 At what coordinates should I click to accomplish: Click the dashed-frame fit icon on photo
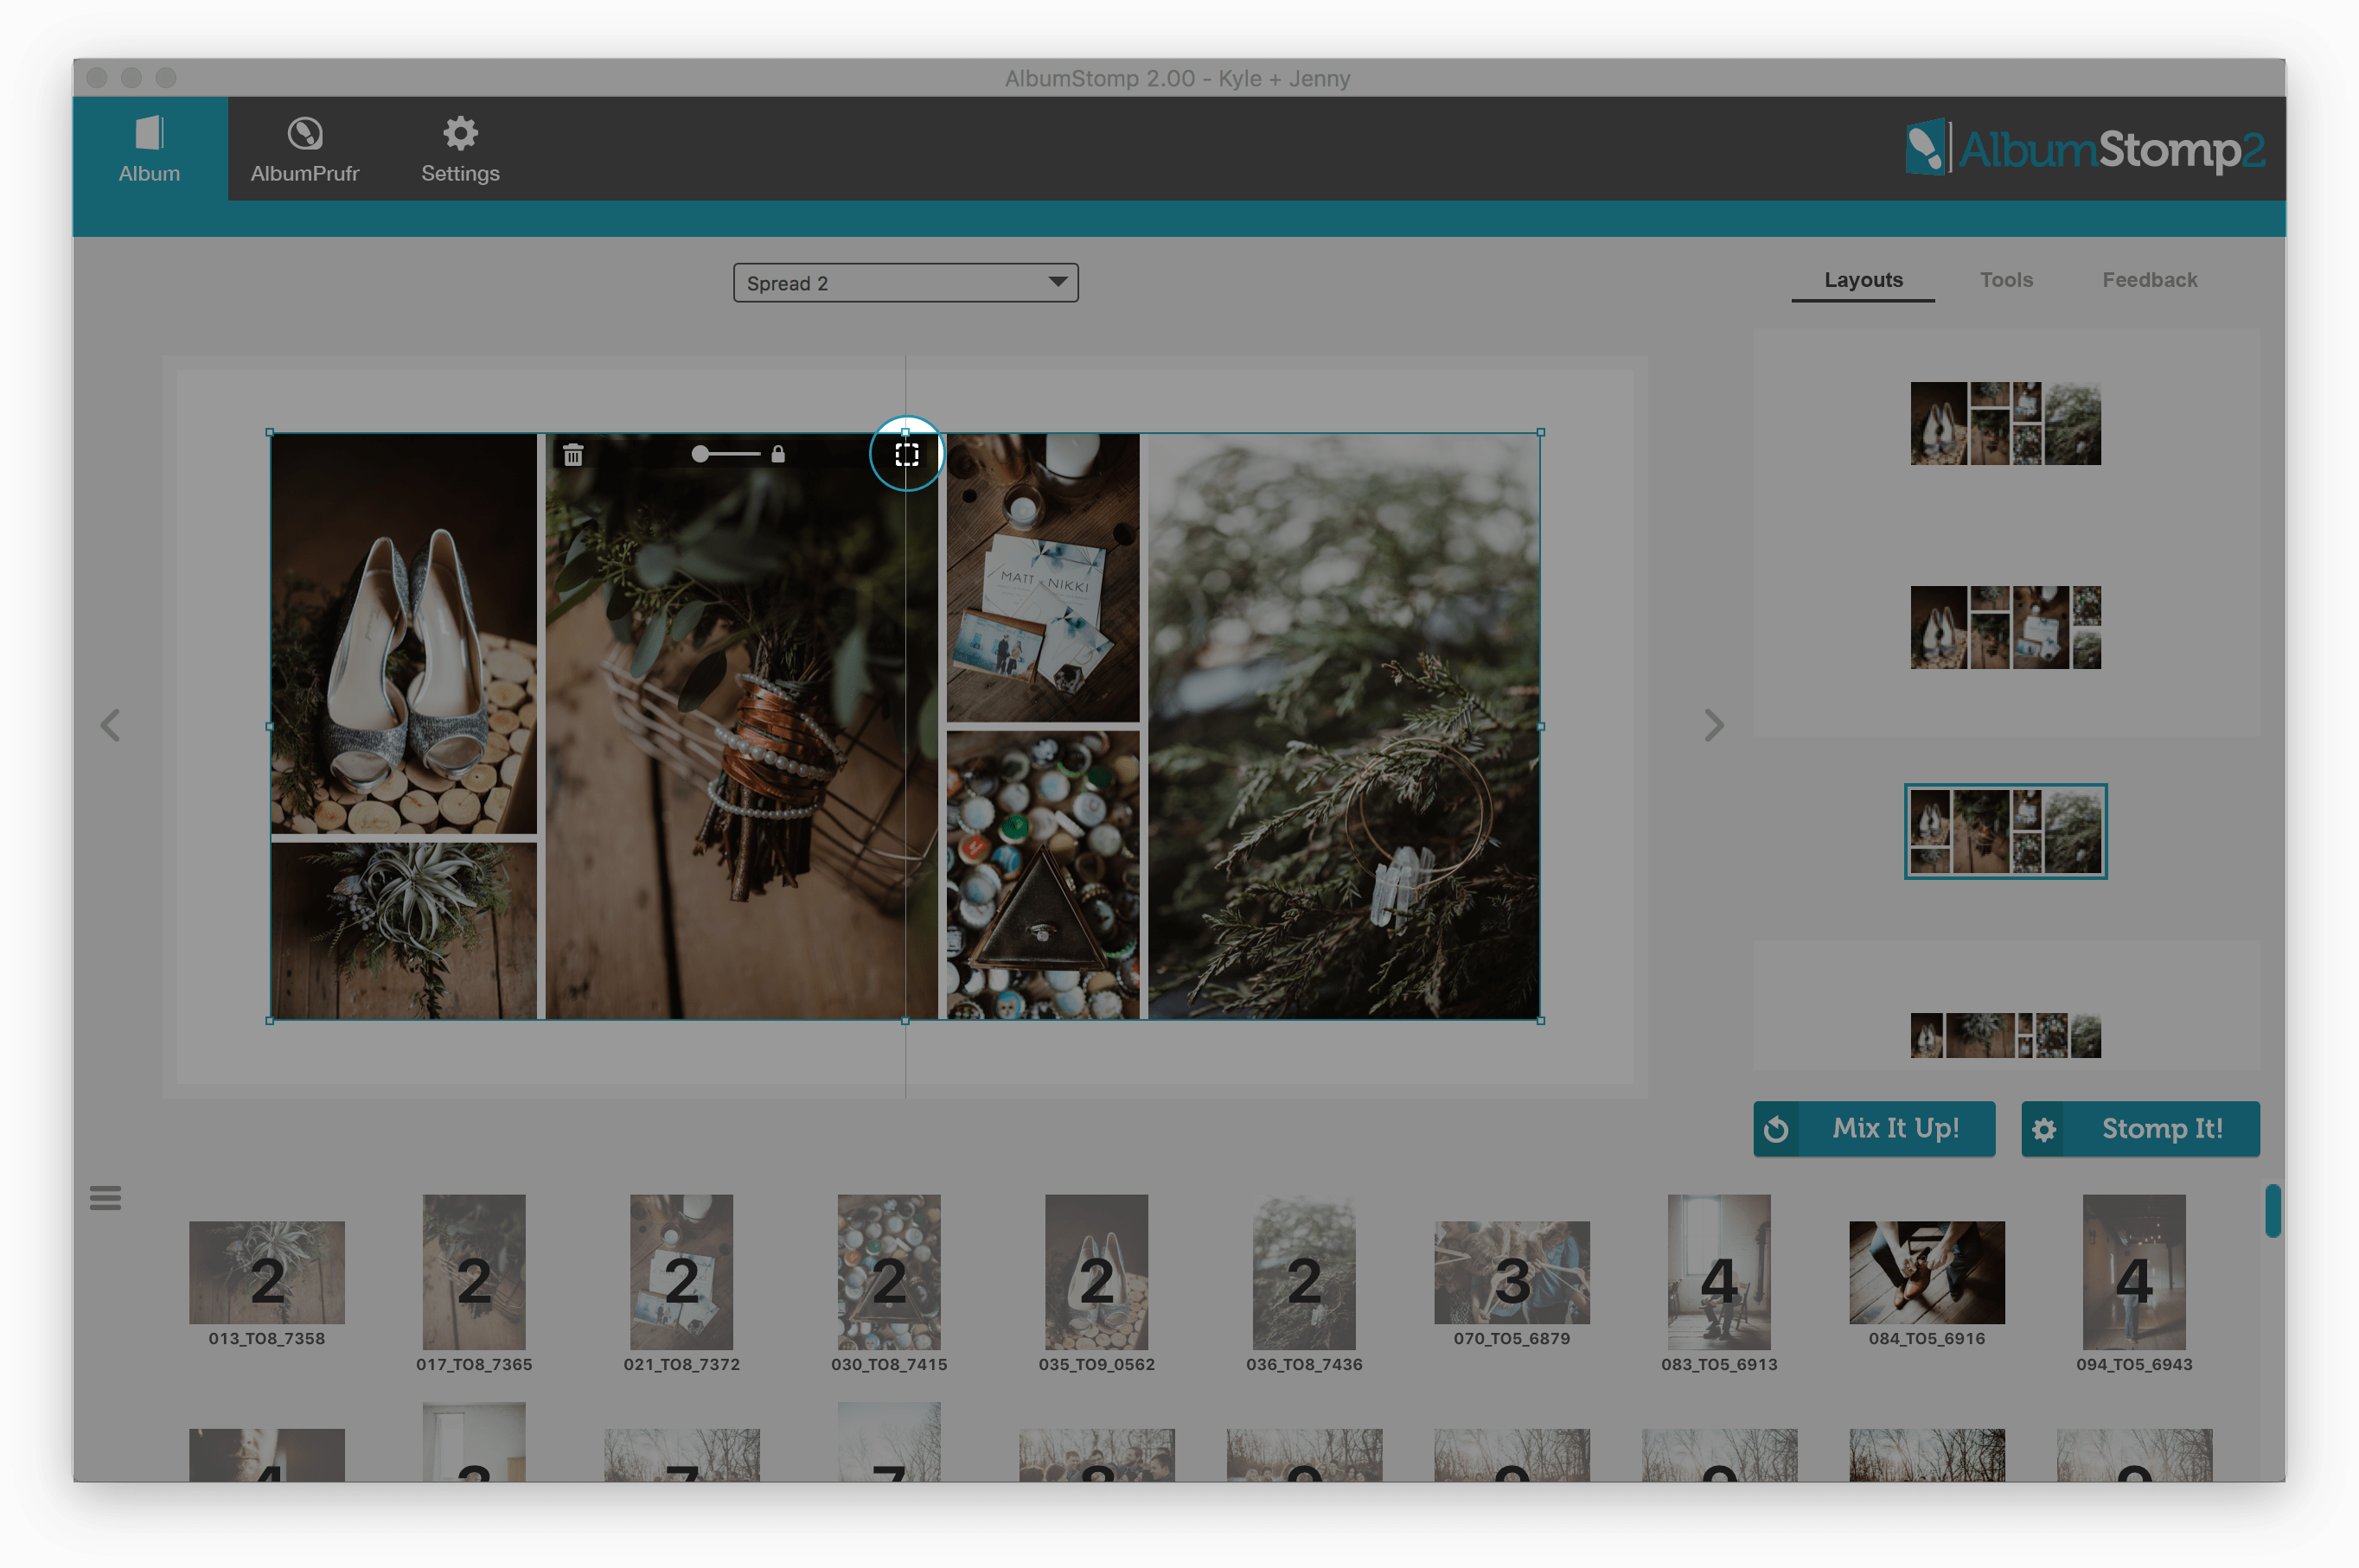point(906,455)
